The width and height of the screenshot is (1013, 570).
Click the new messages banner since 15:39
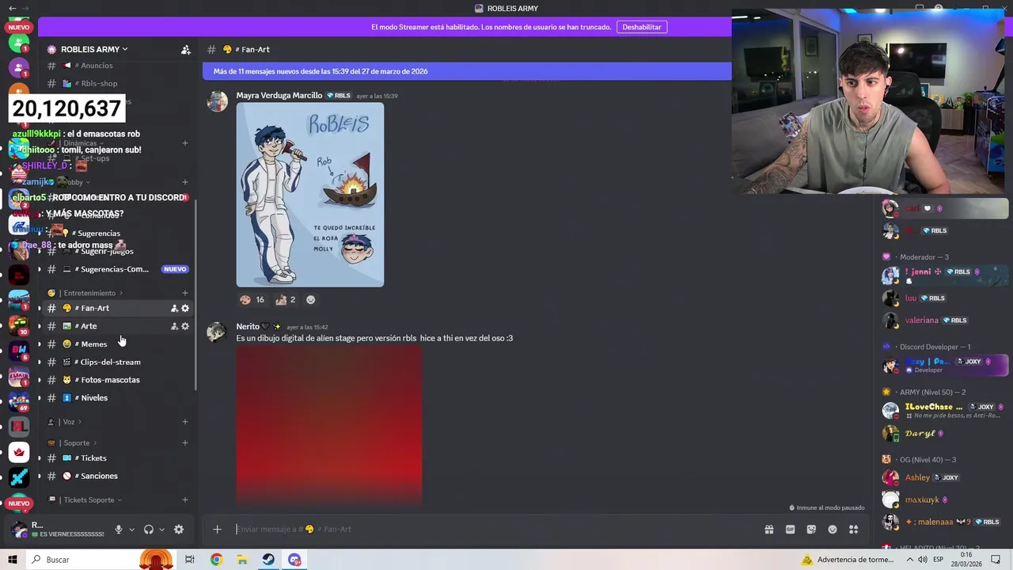467,71
